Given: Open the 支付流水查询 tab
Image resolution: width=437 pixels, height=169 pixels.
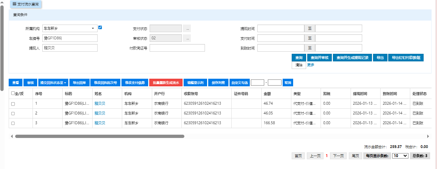Looking at the screenshot, I should pyautogui.click(x=25, y=4).
